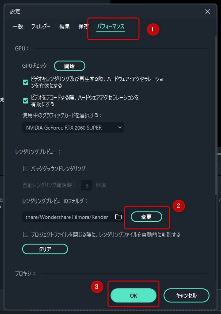
Task: Open folder icon beside Render path
Action: click(118, 217)
